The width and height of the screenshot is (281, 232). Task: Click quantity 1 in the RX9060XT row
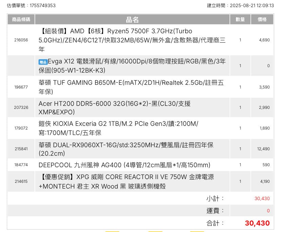coord(240,149)
